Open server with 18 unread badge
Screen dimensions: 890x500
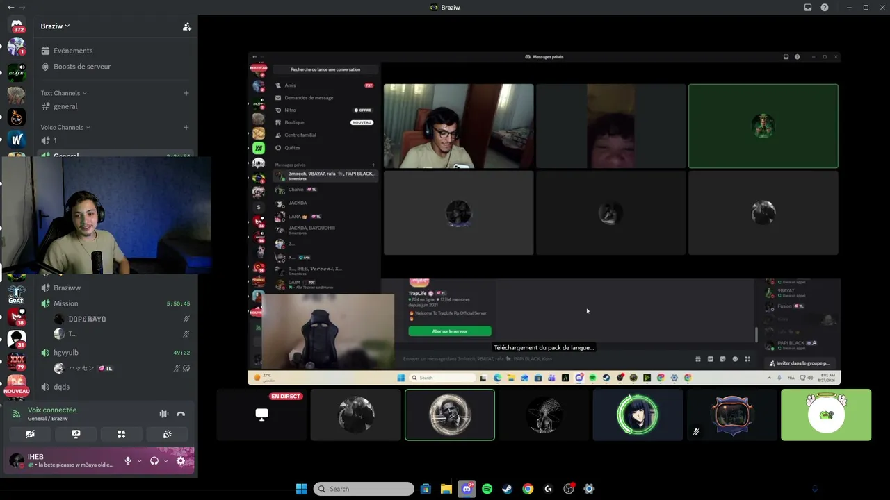(x=16, y=317)
